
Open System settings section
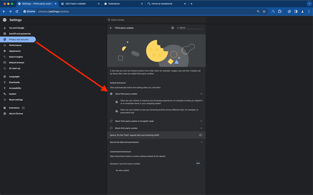(13, 94)
